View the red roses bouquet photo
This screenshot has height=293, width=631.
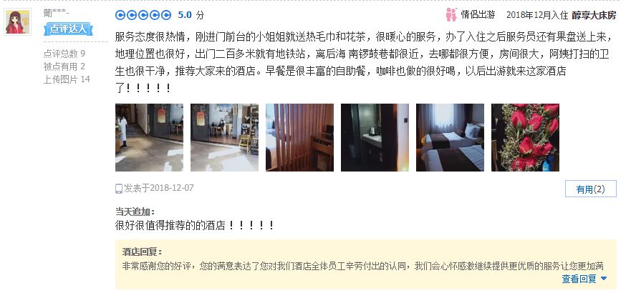pyautogui.click(x=525, y=138)
